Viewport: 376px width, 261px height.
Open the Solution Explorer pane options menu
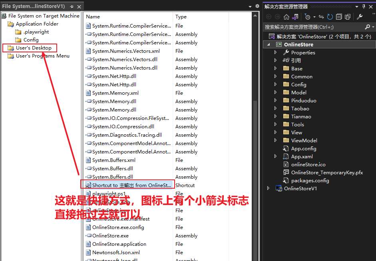[357, 6]
